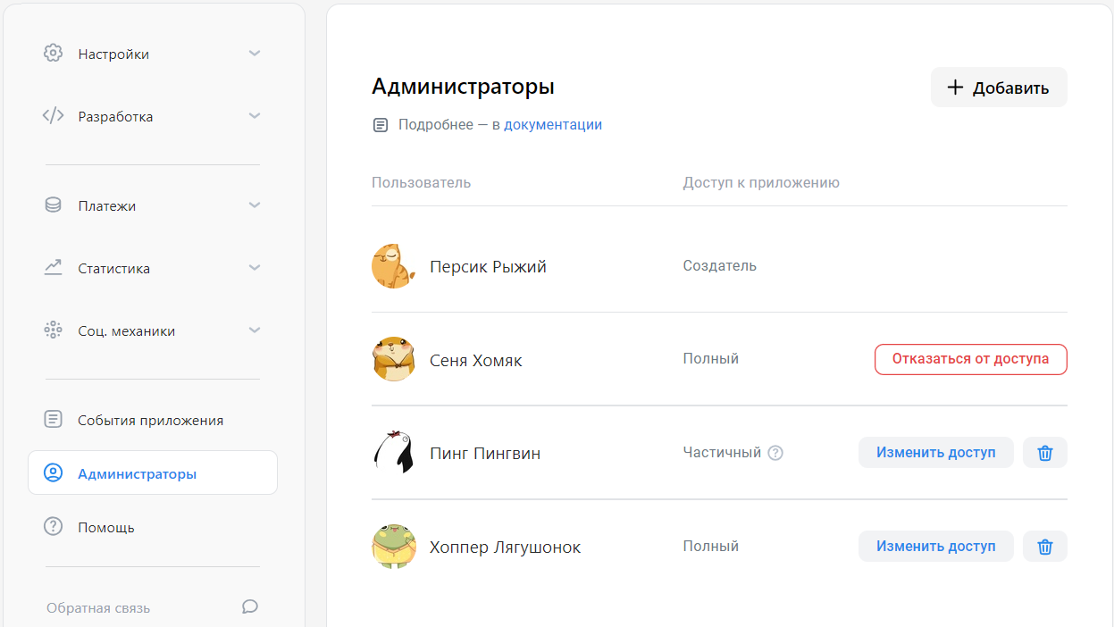Select the Соц. механики icon
1114x627 pixels.
53,330
